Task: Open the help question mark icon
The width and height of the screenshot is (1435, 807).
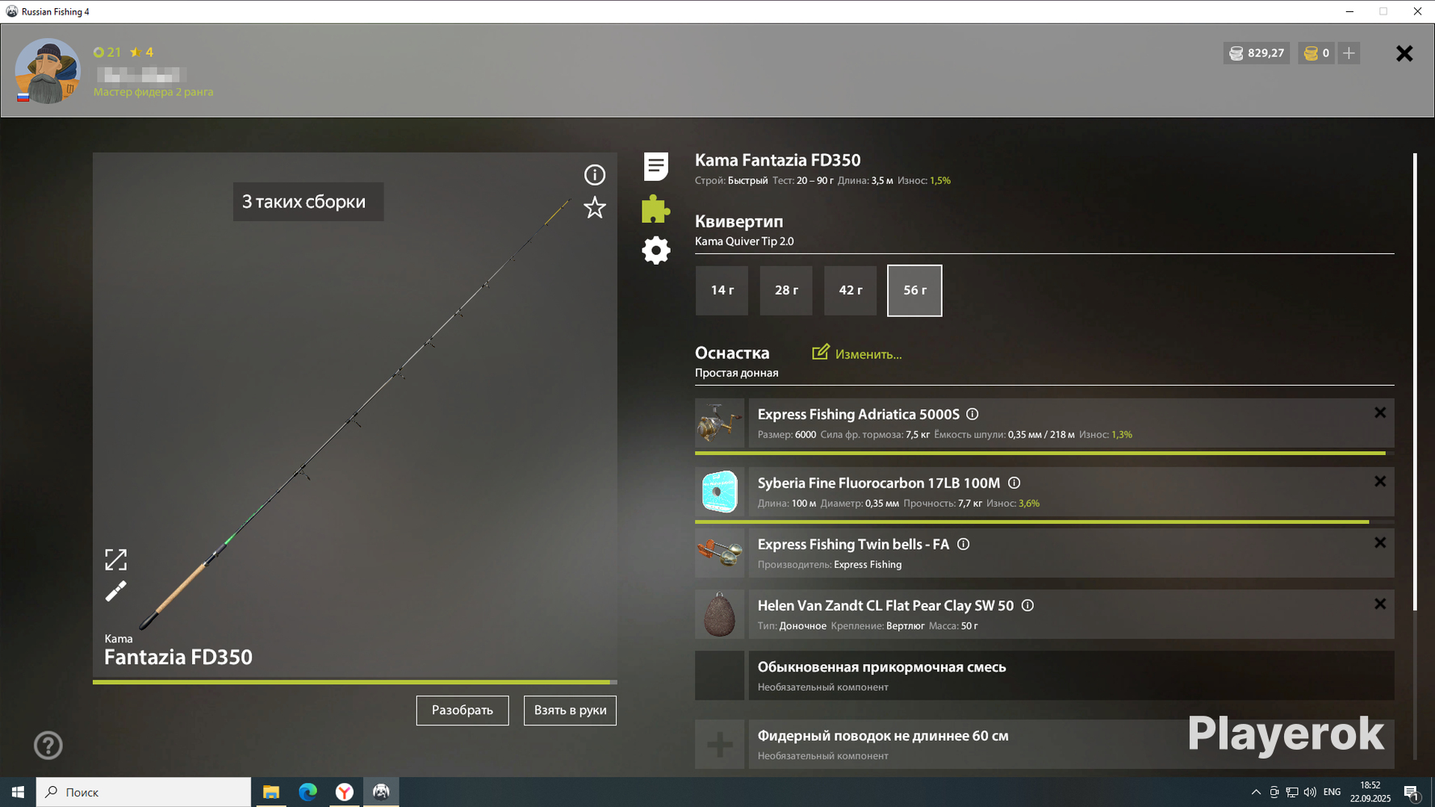Action: 48,745
